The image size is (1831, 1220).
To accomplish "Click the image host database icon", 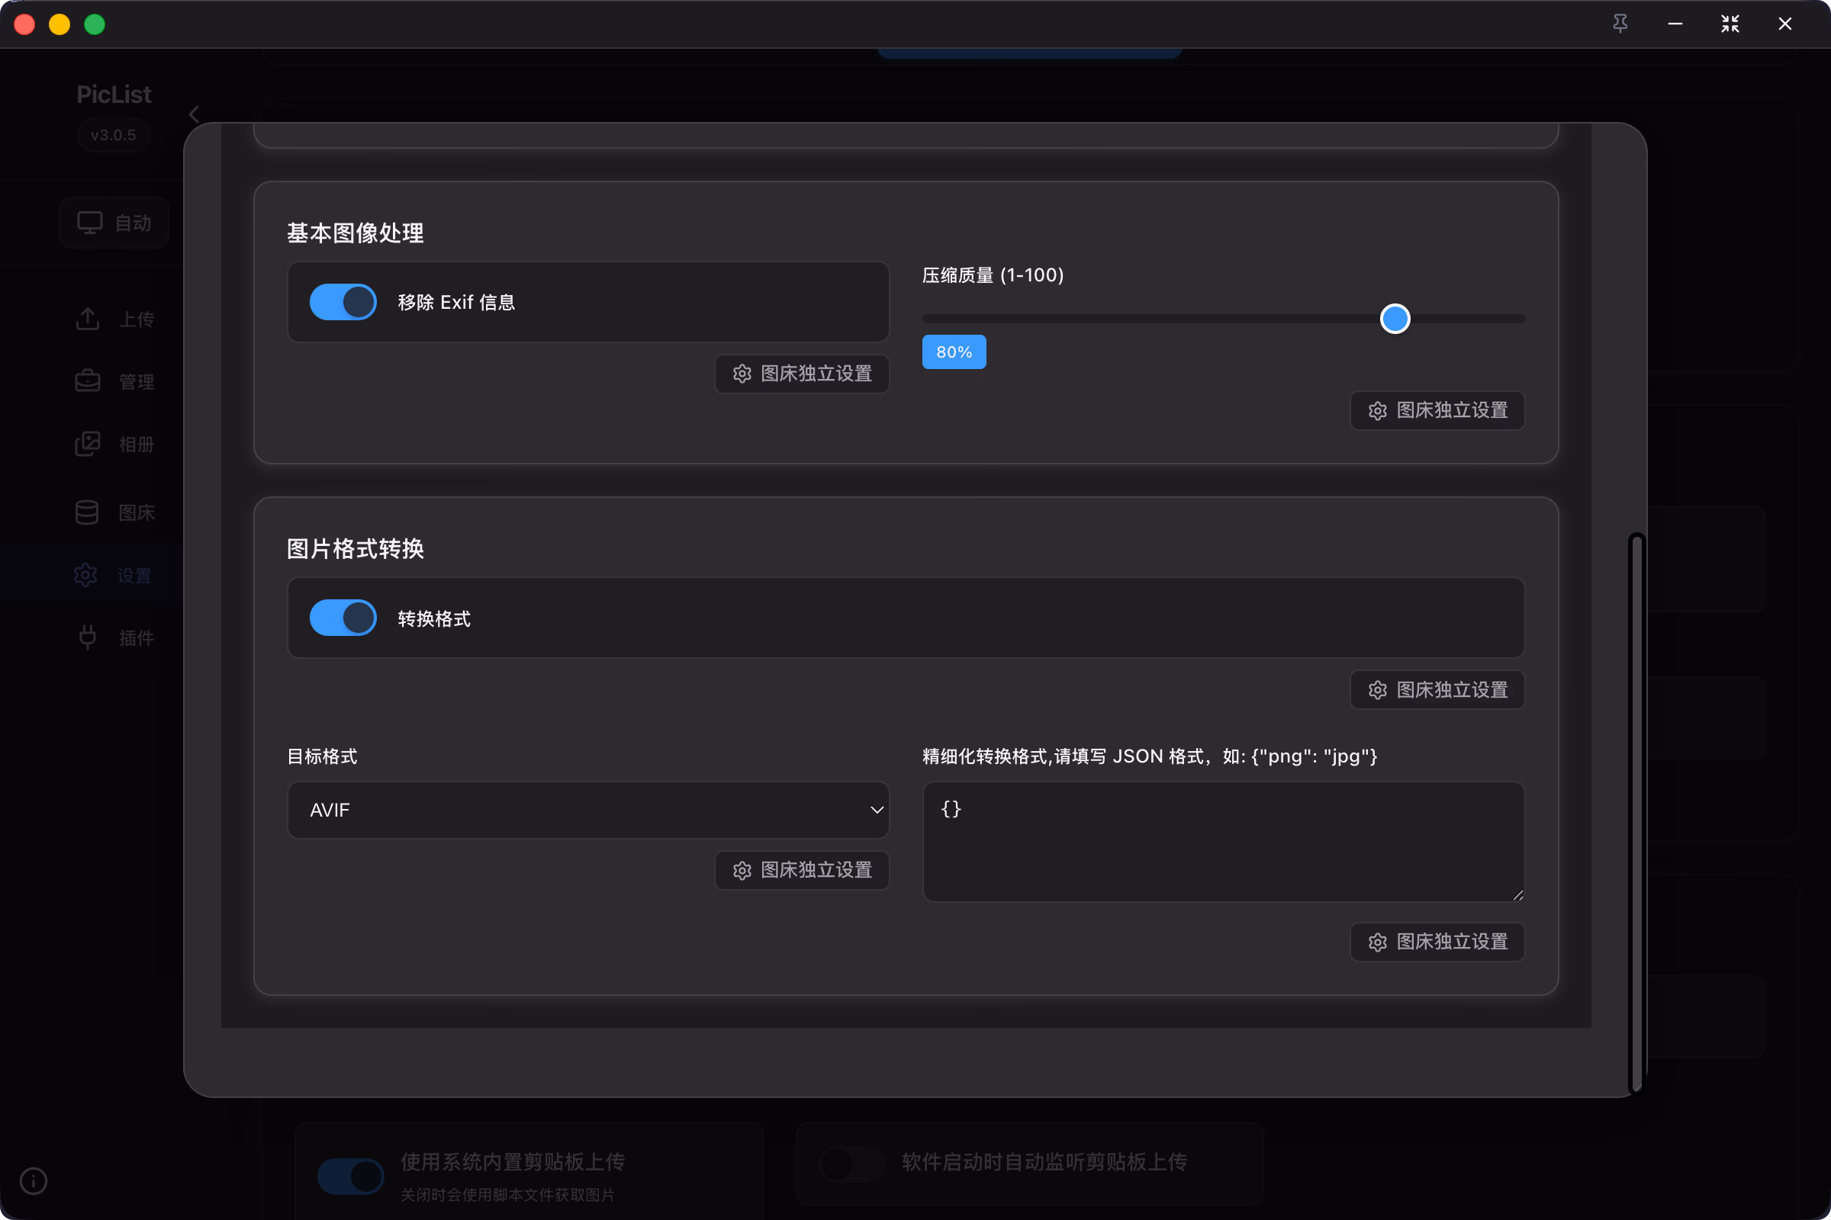I will 87,512.
